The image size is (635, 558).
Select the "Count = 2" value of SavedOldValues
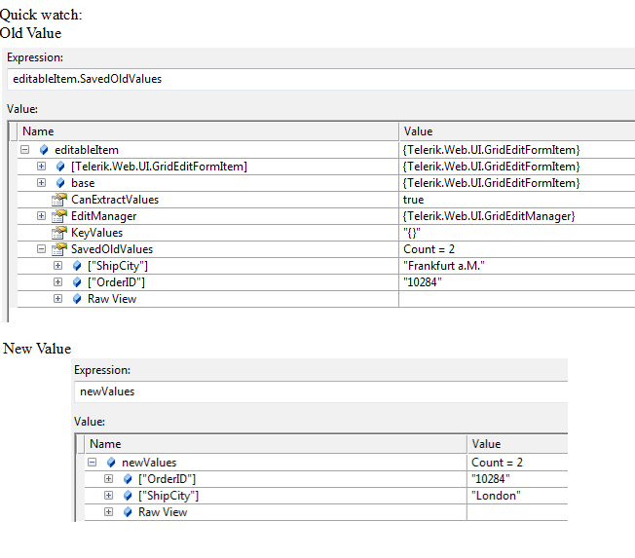(x=429, y=249)
